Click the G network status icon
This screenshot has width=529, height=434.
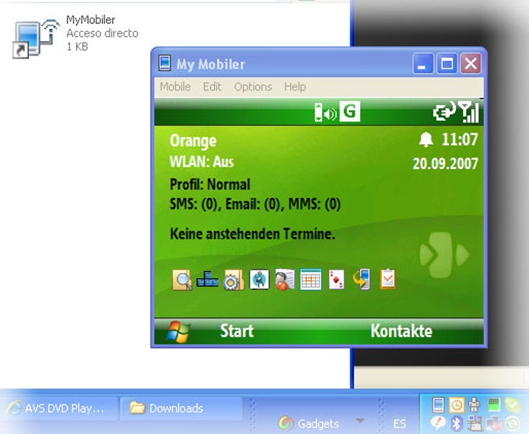pyautogui.click(x=349, y=111)
